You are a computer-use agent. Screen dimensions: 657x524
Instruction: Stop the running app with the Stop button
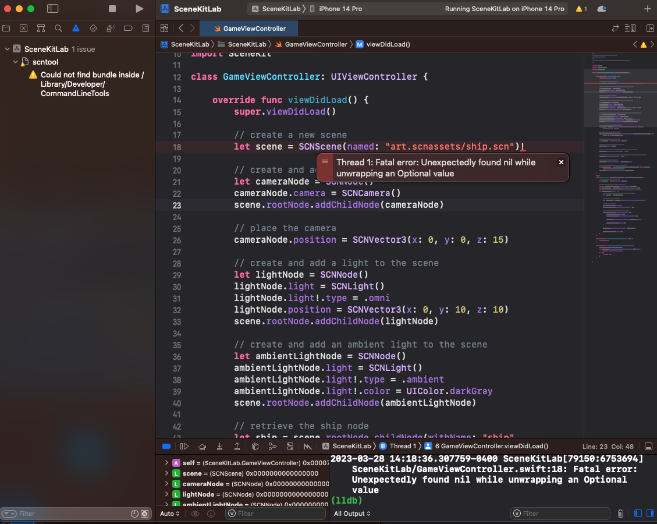click(x=112, y=9)
